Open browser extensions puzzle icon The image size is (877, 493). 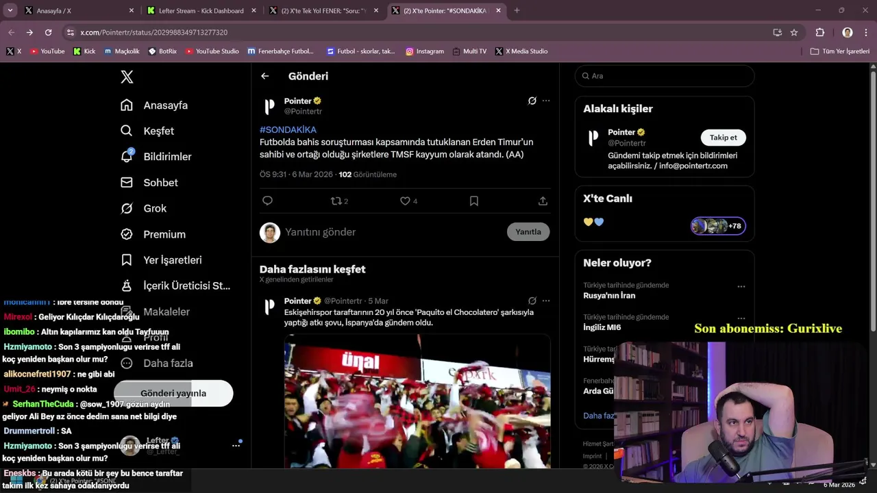click(819, 32)
